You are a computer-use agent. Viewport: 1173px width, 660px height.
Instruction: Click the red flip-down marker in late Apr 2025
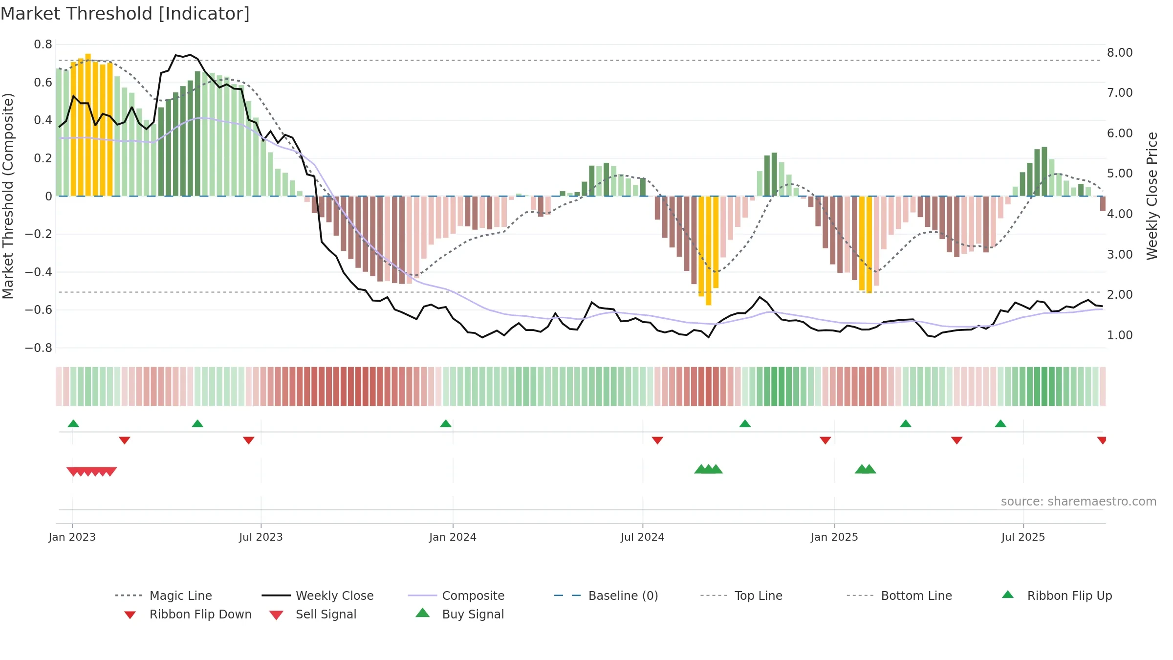957,440
